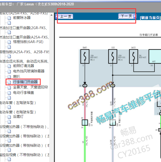Open 电动行李箱盖 entry
Screen dimensions: 161x162
[x=24, y=92]
